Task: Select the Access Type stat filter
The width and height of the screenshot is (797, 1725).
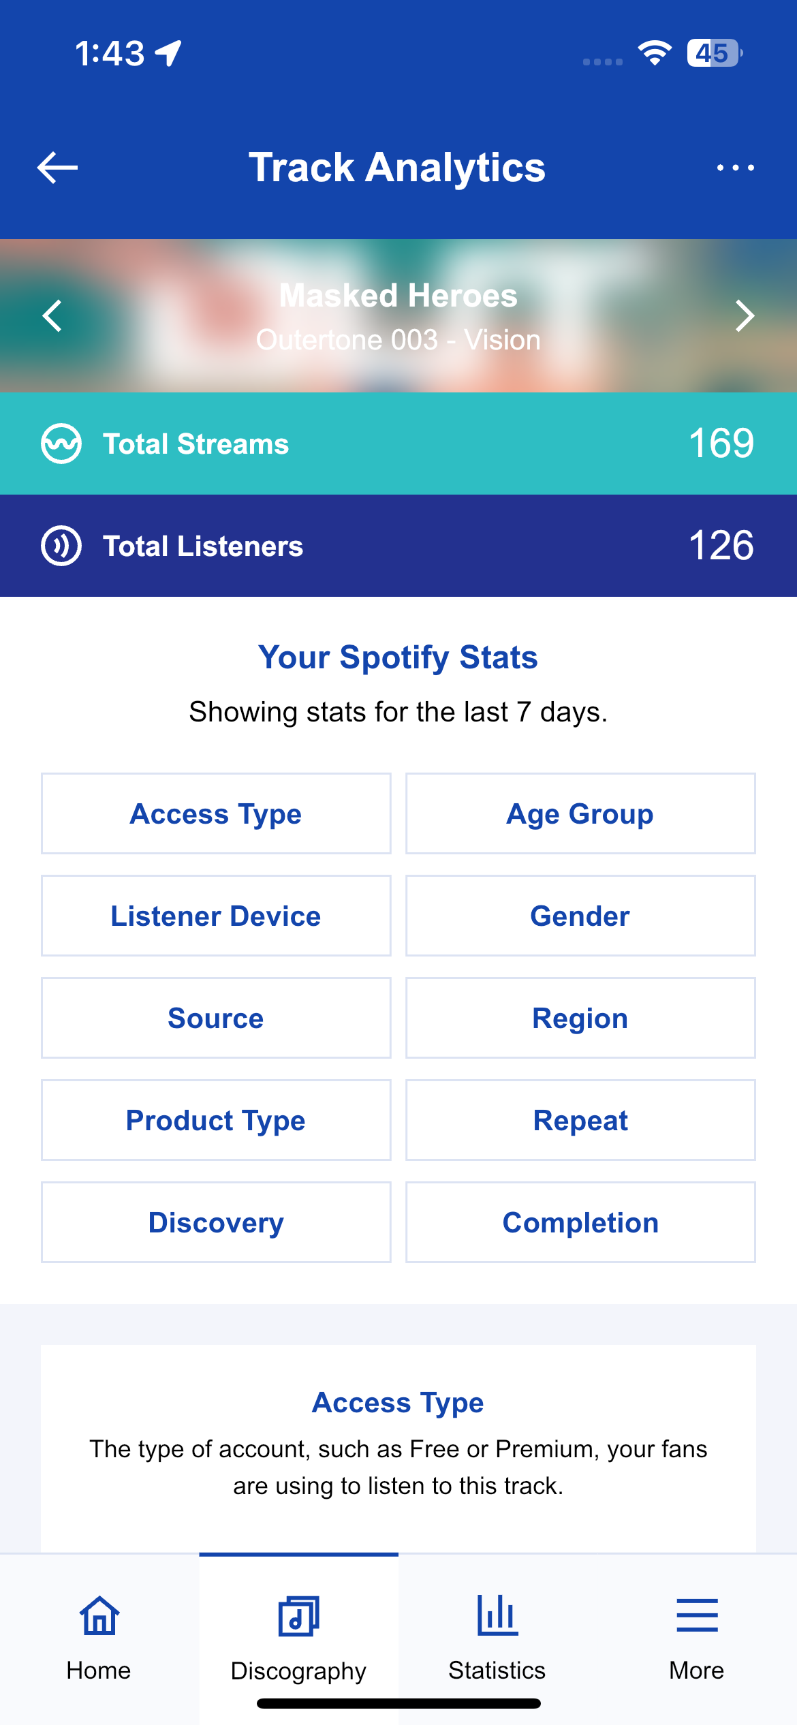Action: point(216,813)
